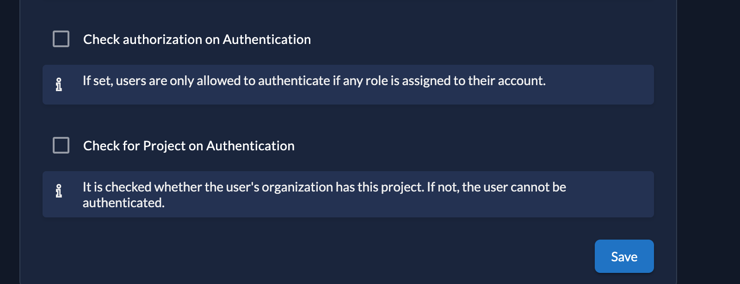Click 'It is checked' at start of second hint
The width and height of the screenshot is (740, 284).
(x=117, y=187)
